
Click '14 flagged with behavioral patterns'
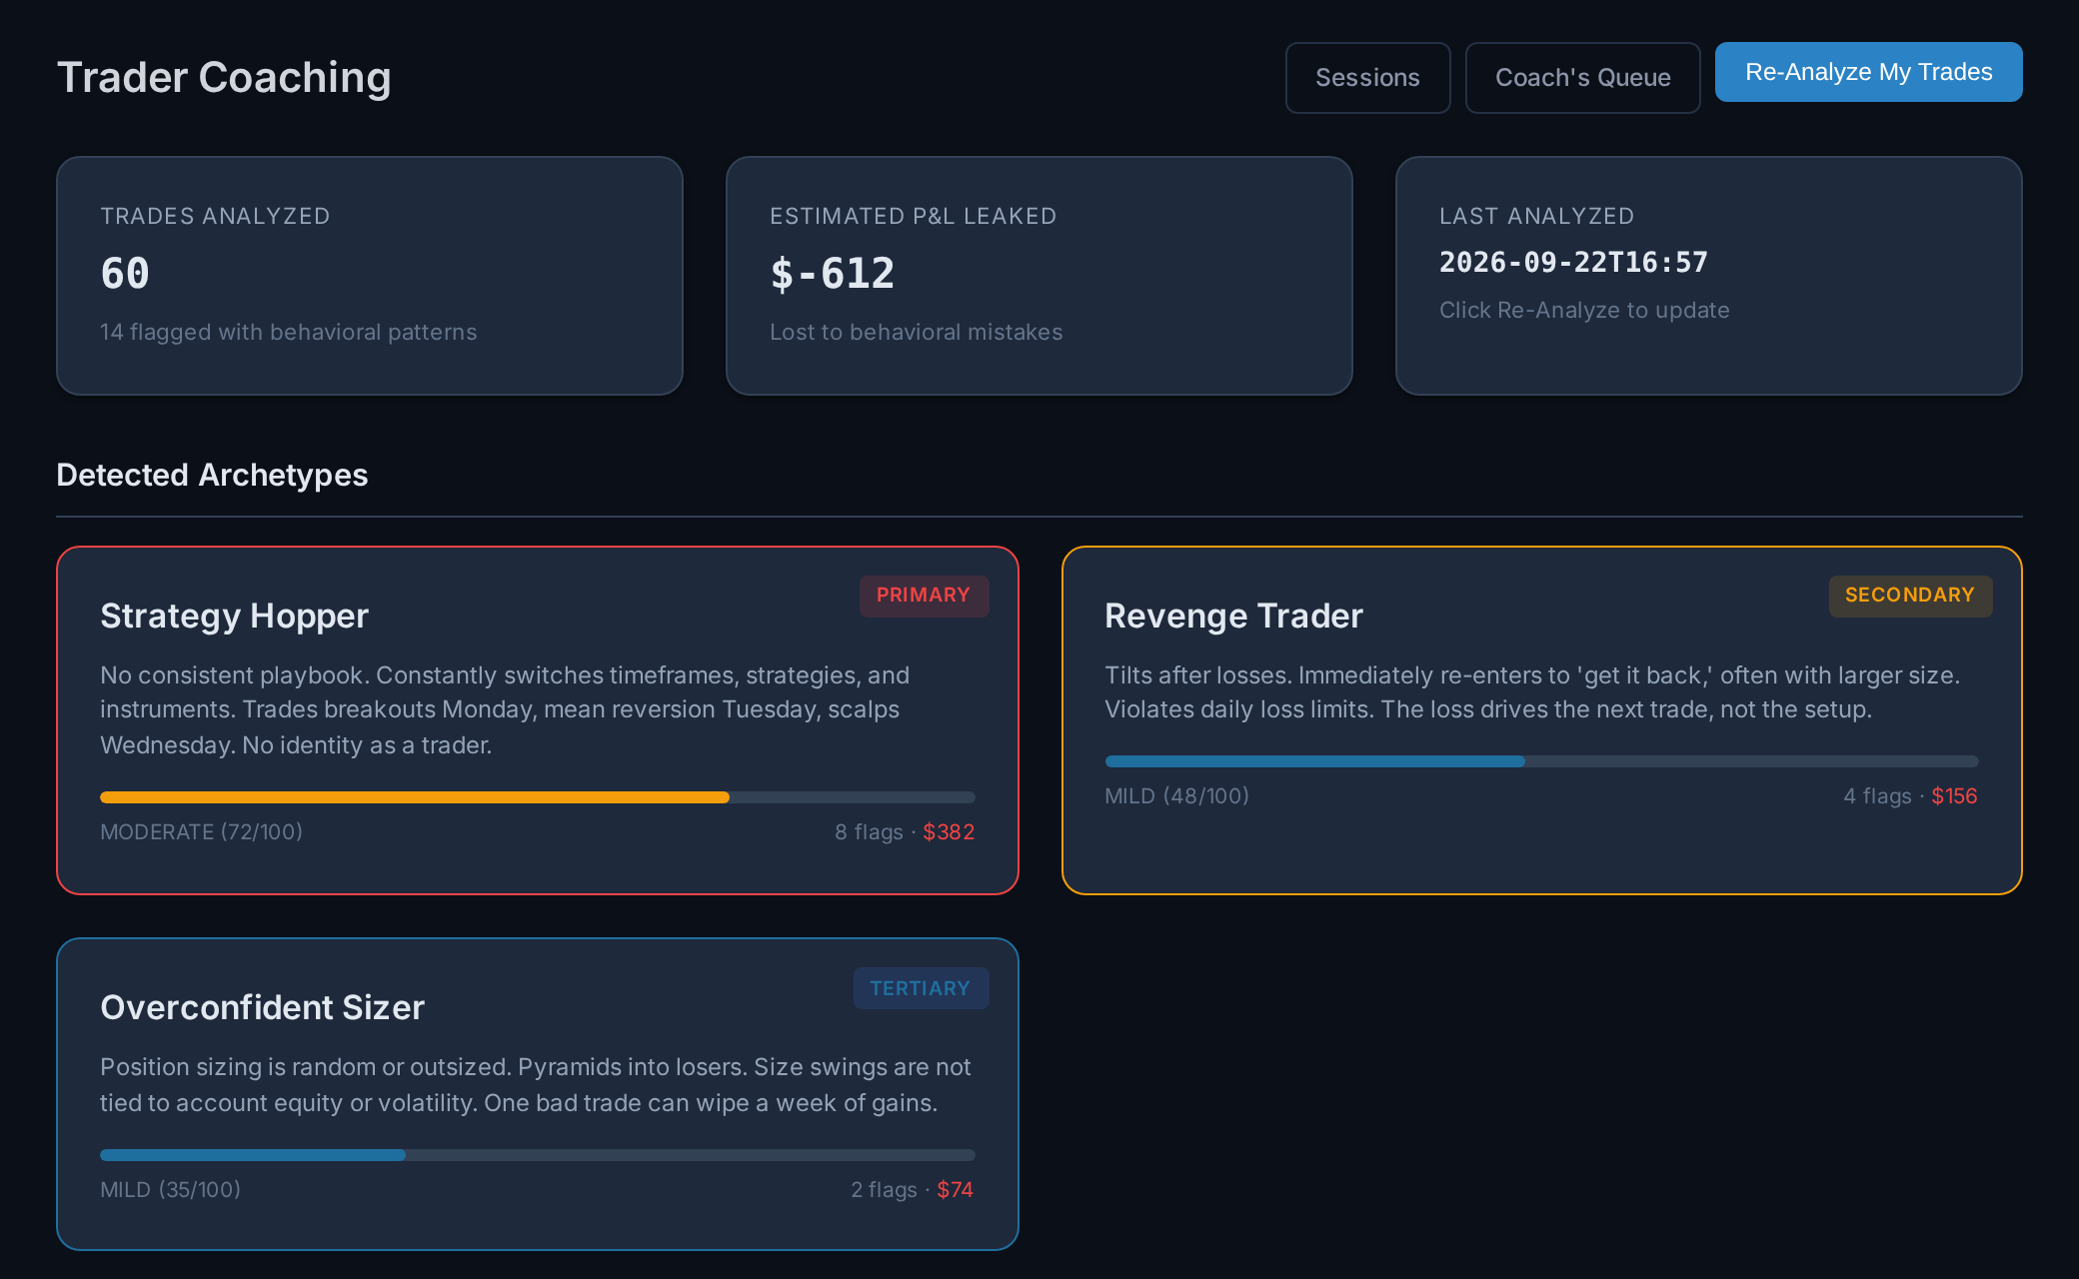point(288,333)
